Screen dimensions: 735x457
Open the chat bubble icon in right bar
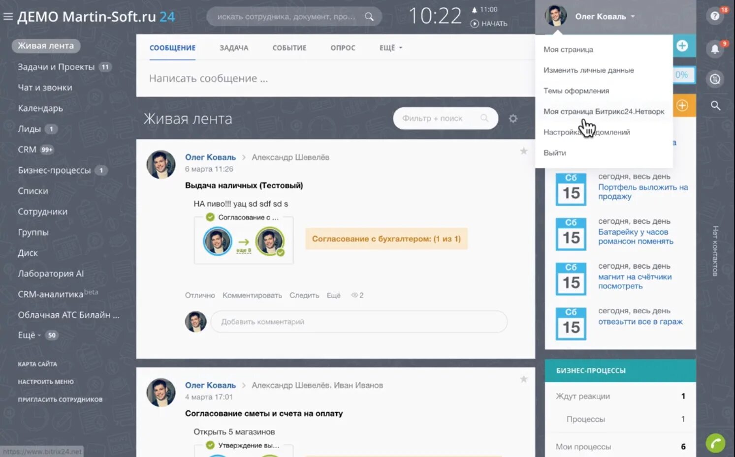(x=715, y=79)
